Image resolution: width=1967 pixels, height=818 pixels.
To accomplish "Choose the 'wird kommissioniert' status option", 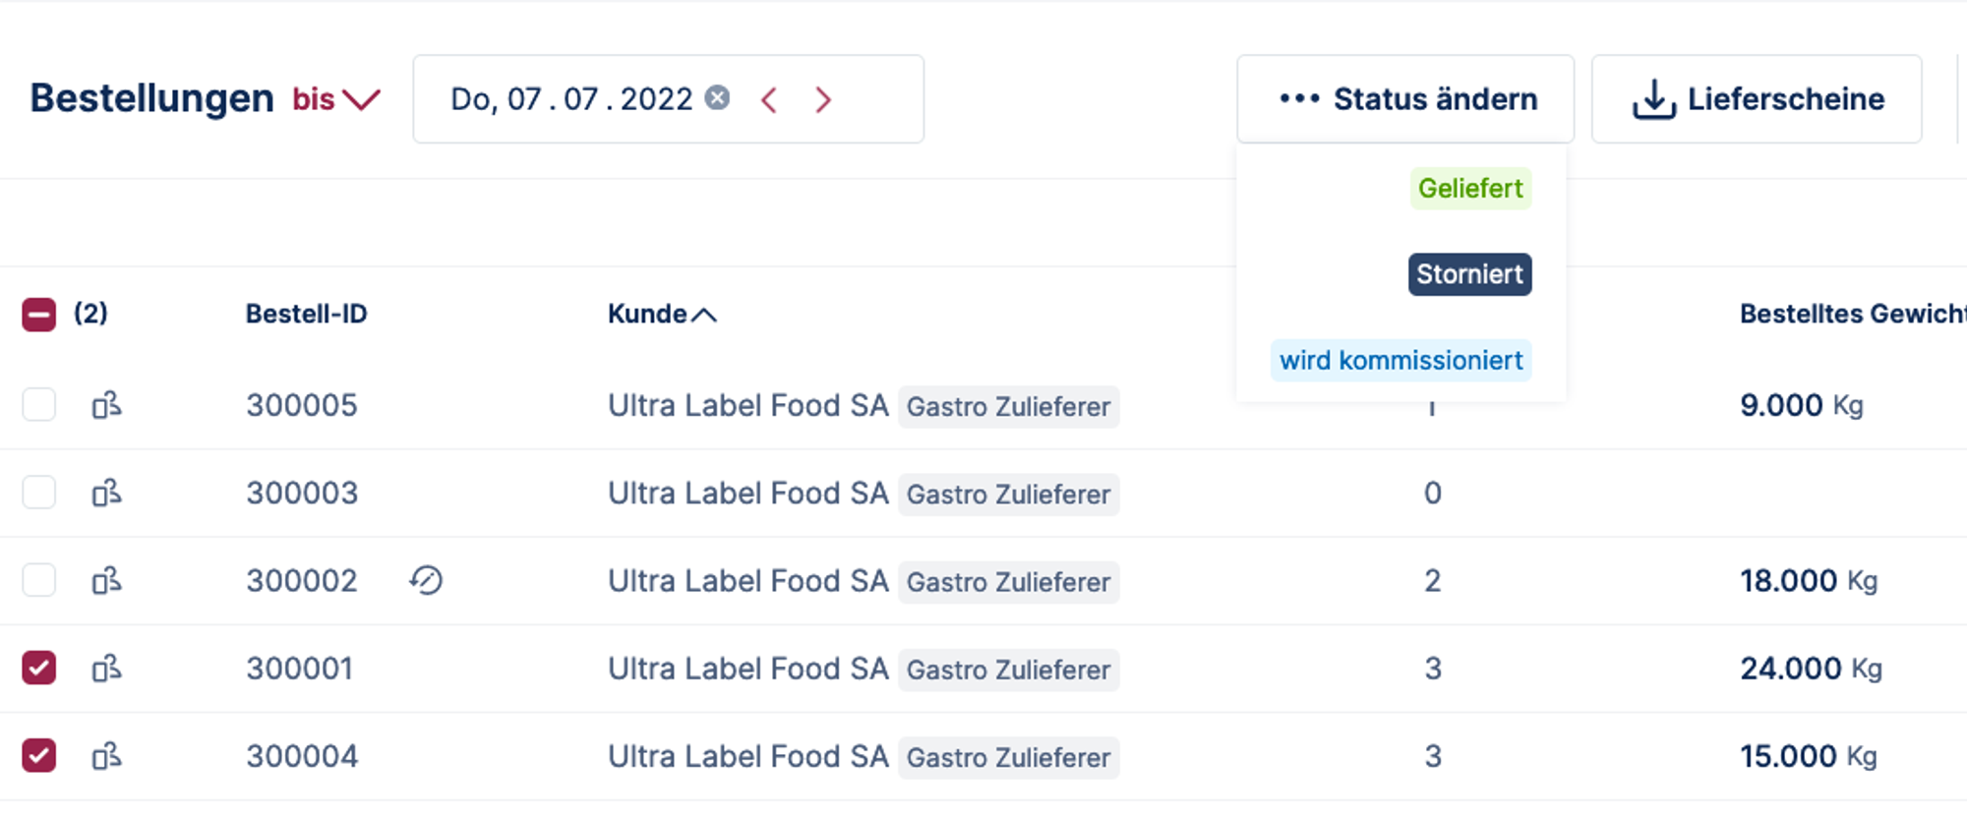I will click(x=1401, y=361).
